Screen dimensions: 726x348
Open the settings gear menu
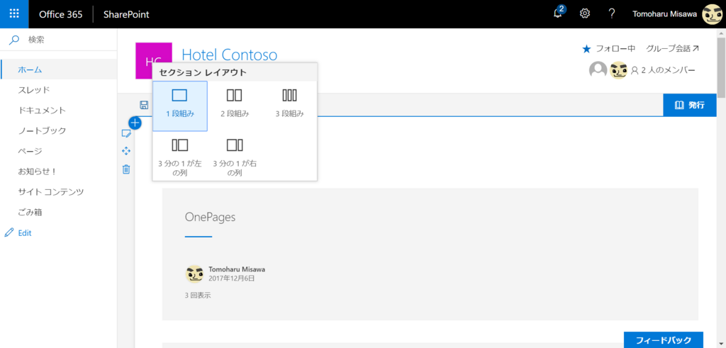pyautogui.click(x=585, y=14)
